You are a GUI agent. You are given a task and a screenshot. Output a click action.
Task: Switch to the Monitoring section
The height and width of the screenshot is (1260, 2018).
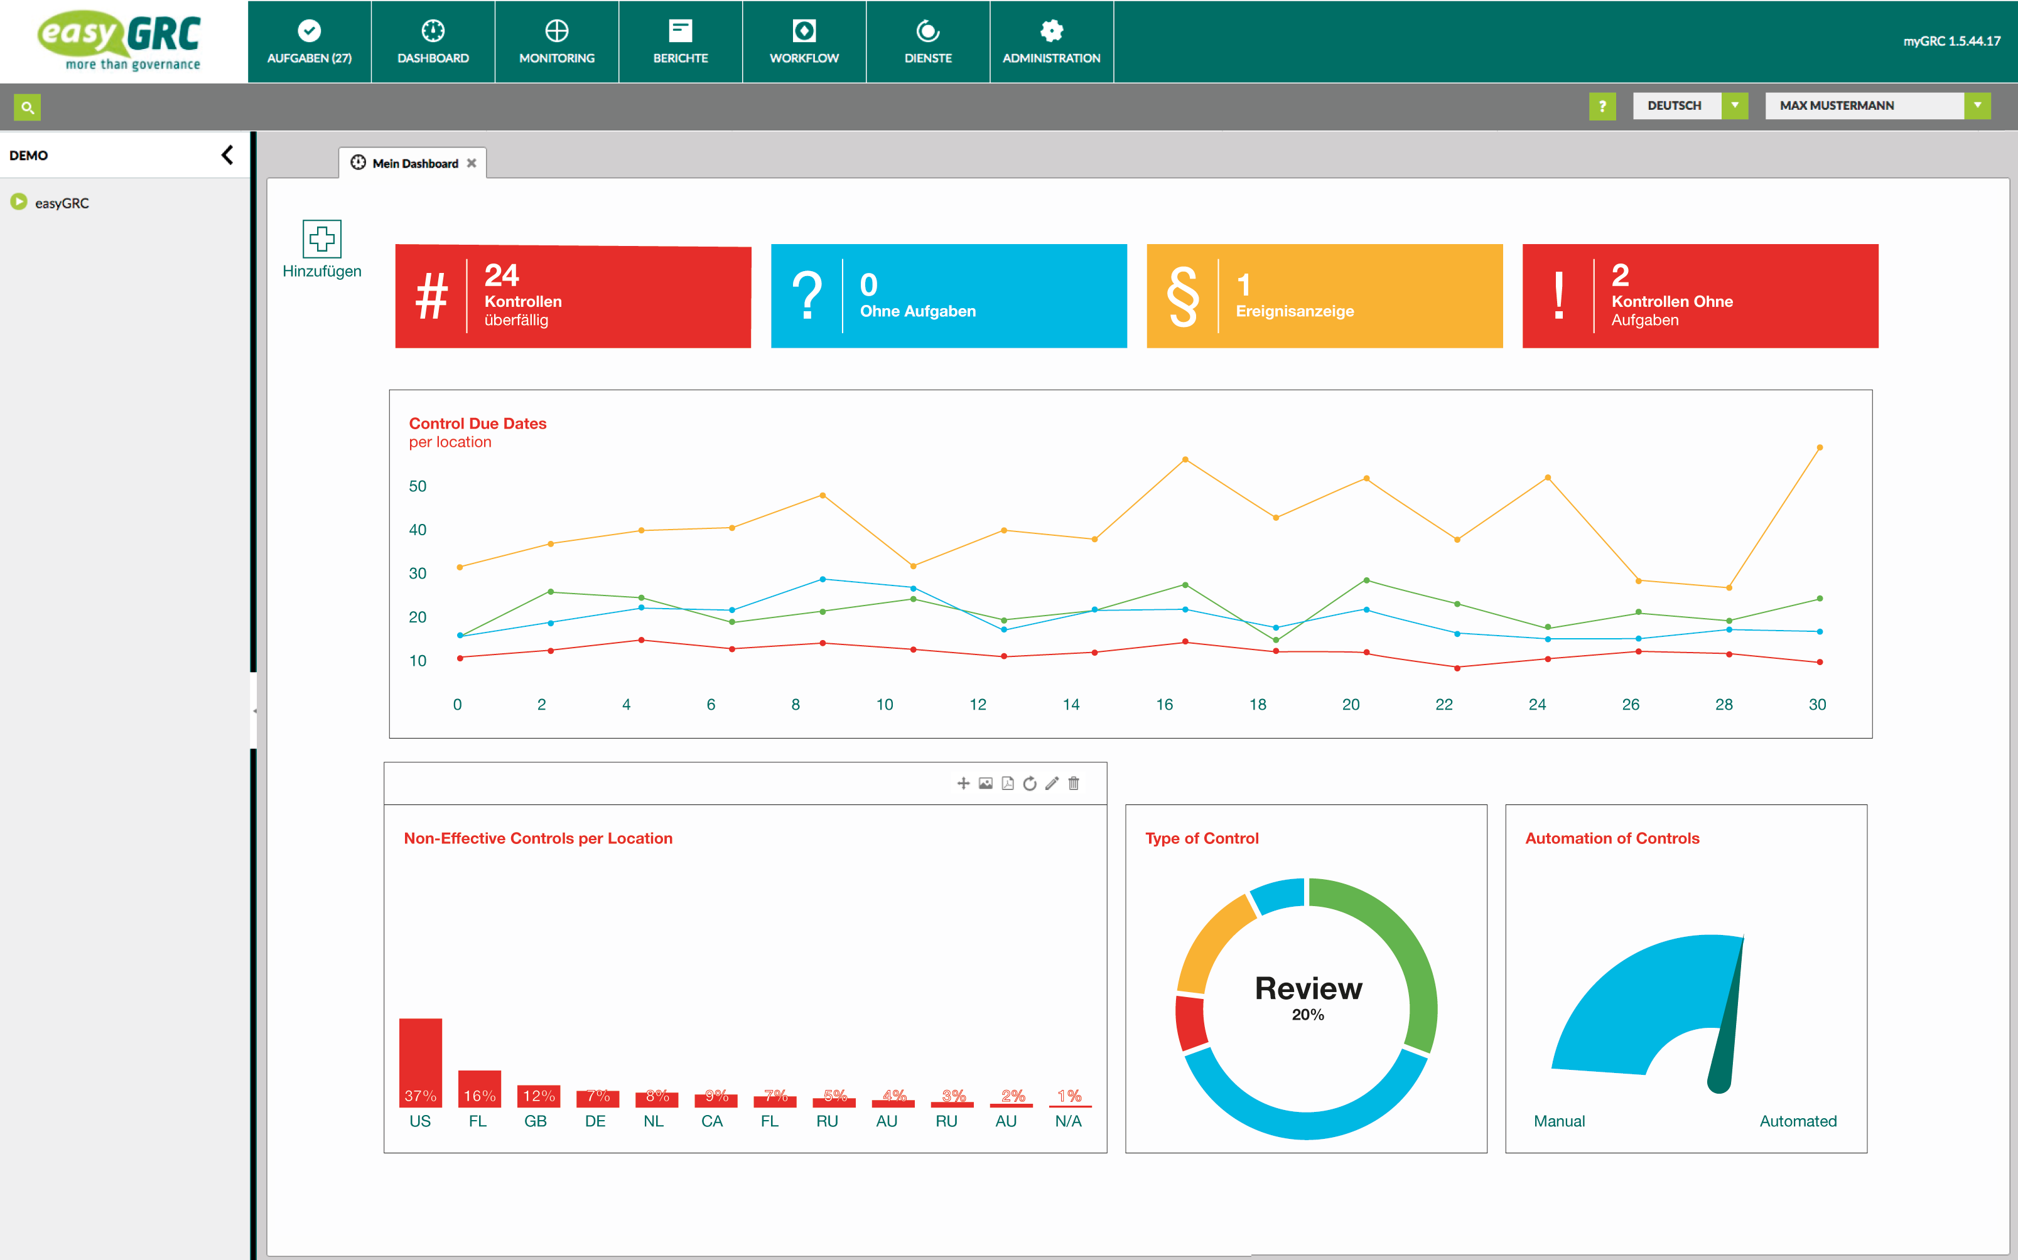tap(556, 41)
